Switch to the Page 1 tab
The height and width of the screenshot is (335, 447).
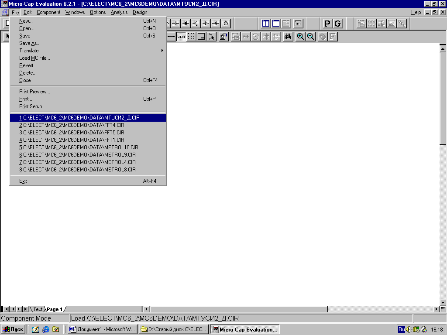tap(55, 309)
